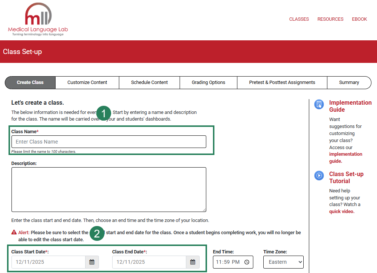The height and width of the screenshot is (273, 377).
Task: Switch to the Summary tab
Action: click(x=348, y=82)
